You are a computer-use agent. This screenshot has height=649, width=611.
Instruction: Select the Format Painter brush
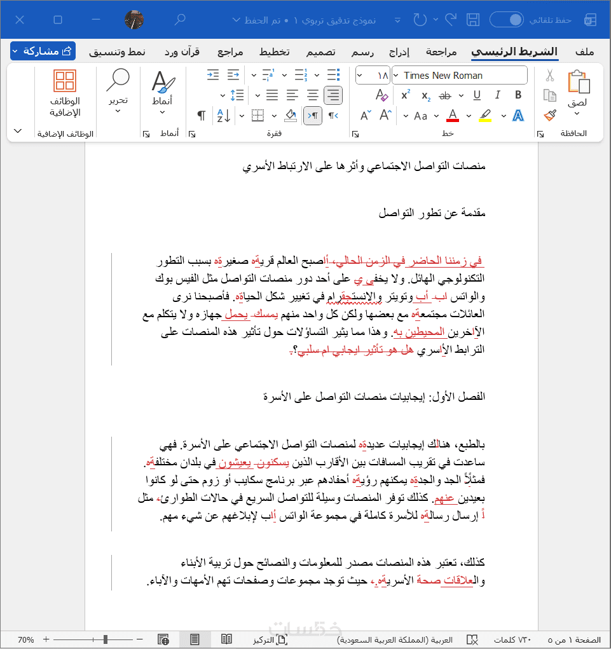pos(550,116)
